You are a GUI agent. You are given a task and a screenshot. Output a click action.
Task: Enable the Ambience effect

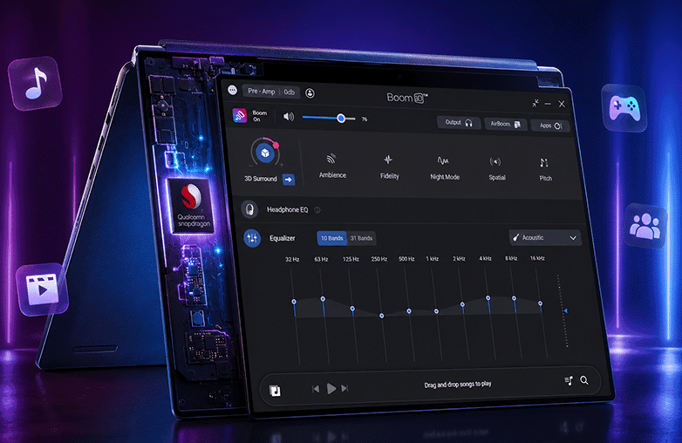(x=332, y=165)
